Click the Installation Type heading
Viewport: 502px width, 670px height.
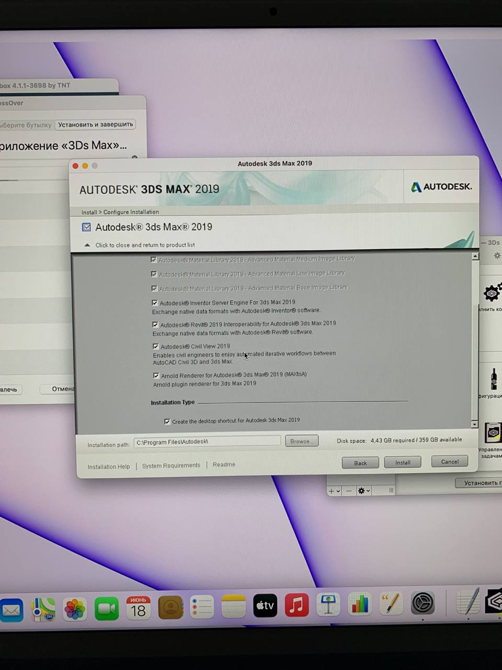pyautogui.click(x=173, y=403)
